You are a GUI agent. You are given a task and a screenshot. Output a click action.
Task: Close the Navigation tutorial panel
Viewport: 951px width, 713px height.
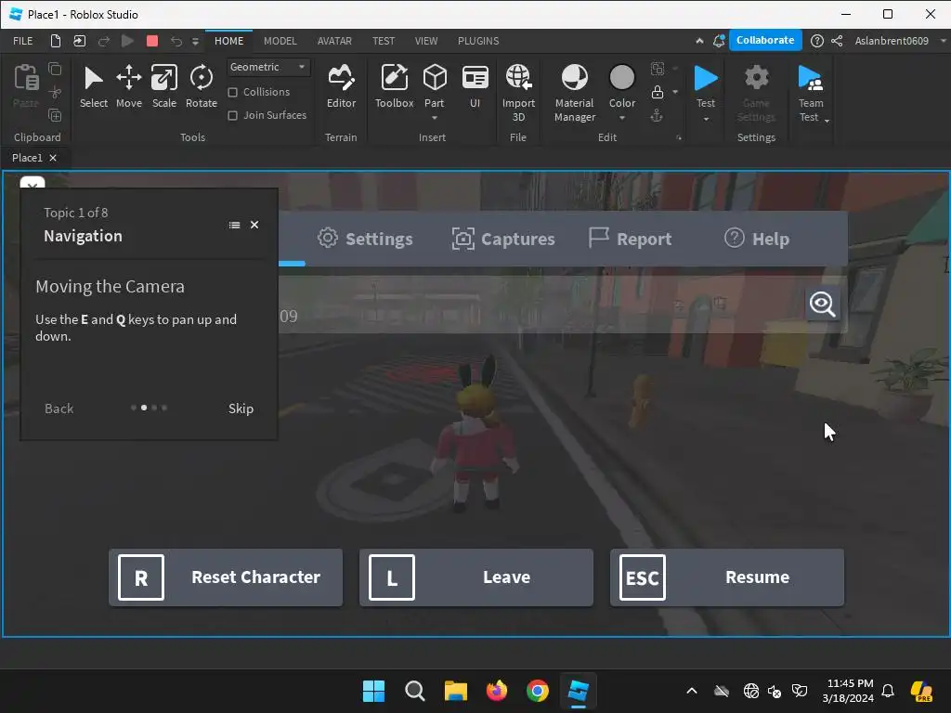254,225
